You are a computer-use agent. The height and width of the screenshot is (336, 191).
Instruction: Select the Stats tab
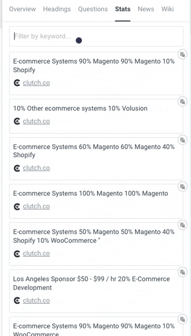[123, 9]
